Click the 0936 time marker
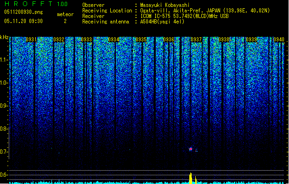Screen dimensions: 289x184 169,40
